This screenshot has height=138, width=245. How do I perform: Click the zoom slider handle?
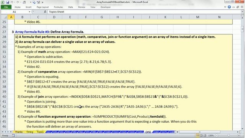coord(229,135)
